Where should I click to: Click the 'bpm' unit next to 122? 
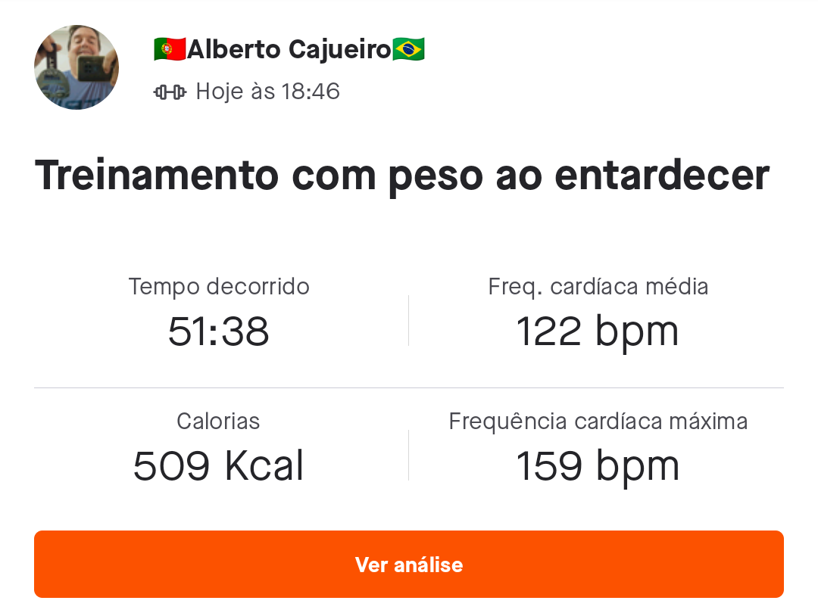[637, 334]
